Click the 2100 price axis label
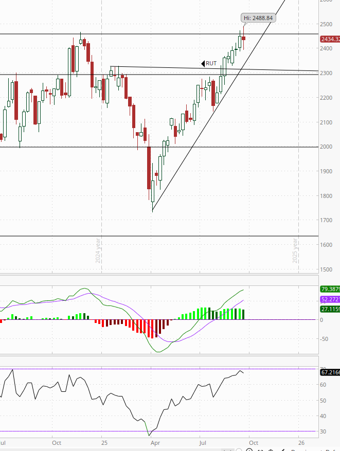The width and height of the screenshot is (340, 451). [326, 122]
